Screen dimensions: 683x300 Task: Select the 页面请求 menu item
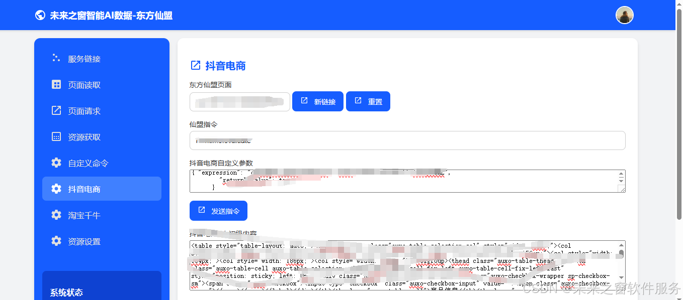coord(102,111)
